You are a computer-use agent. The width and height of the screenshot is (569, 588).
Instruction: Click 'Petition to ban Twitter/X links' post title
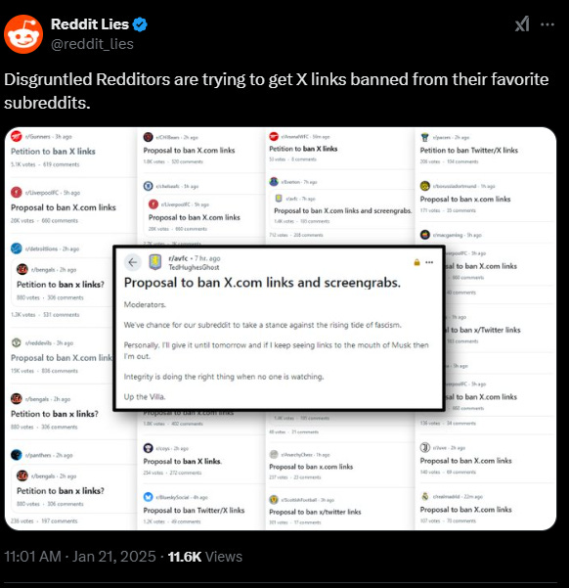[x=469, y=151]
